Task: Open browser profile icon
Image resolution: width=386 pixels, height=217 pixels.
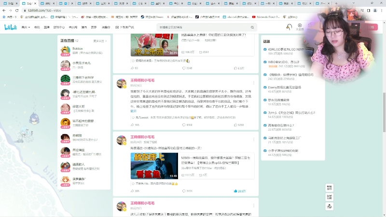Action: (x=375, y=10)
